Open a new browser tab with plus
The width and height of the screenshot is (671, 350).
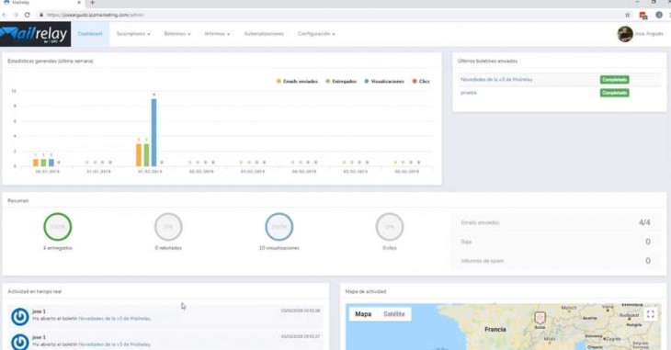92,3
